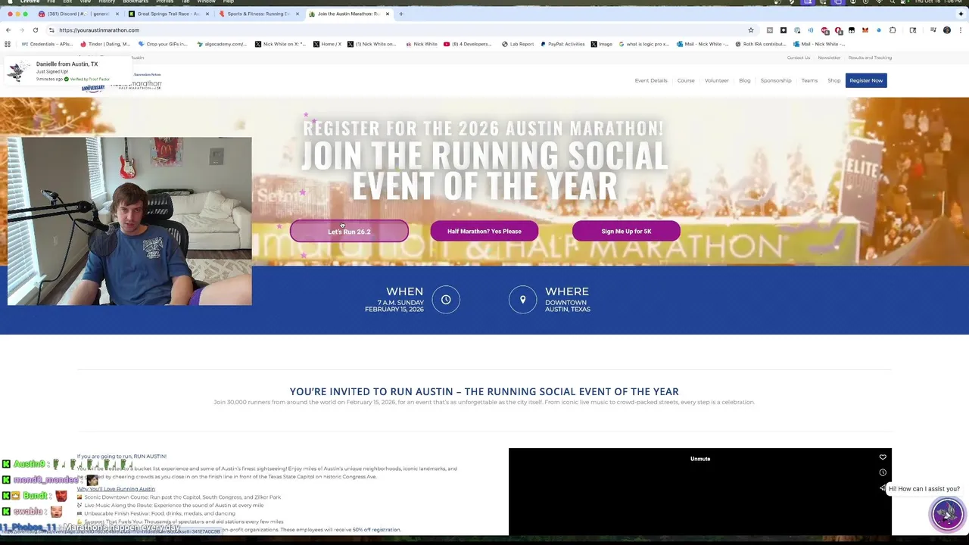The height and width of the screenshot is (545, 969).
Task: Open the side panel toolbar icon
Action: [913, 30]
